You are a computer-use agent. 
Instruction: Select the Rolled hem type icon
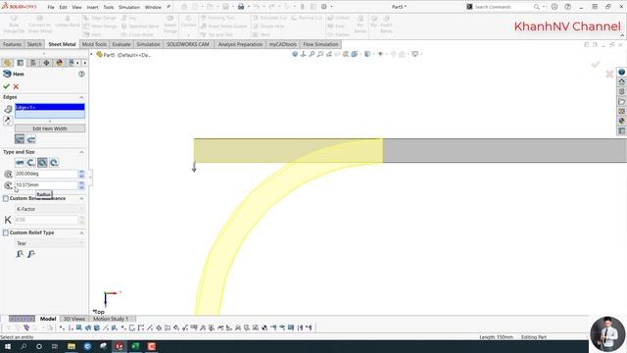pos(54,163)
